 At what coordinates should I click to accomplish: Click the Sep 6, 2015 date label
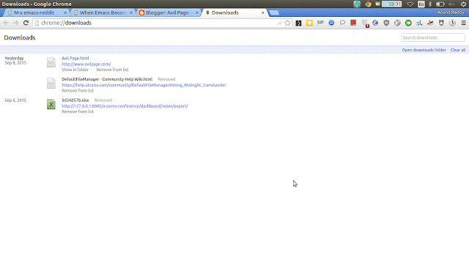pyautogui.click(x=15, y=100)
